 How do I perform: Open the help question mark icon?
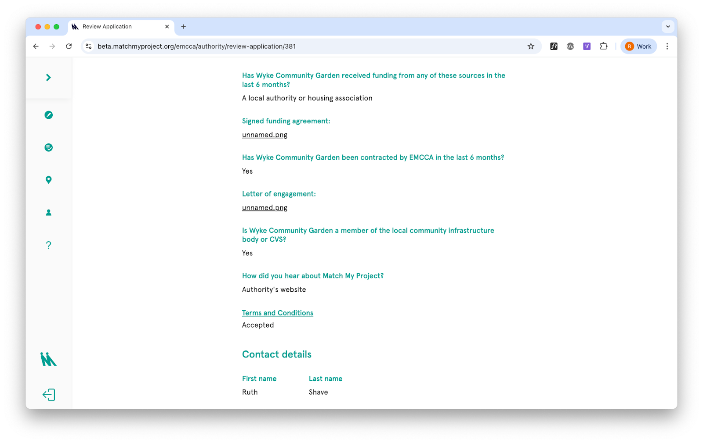click(48, 245)
